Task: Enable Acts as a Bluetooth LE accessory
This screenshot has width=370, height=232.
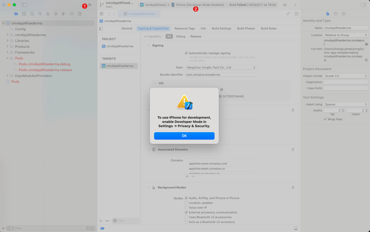Action: click(186, 222)
